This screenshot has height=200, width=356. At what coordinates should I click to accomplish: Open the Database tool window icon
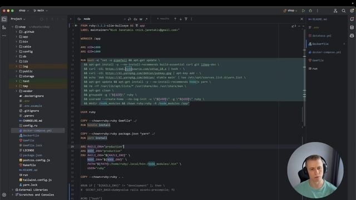[352, 27]
